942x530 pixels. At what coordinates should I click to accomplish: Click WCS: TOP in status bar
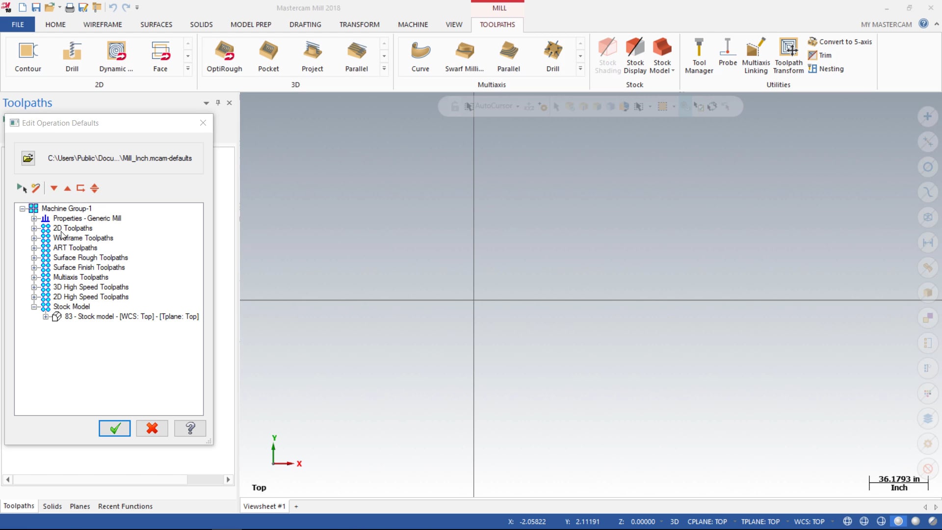pyautogui.click(x=809, y=522)
